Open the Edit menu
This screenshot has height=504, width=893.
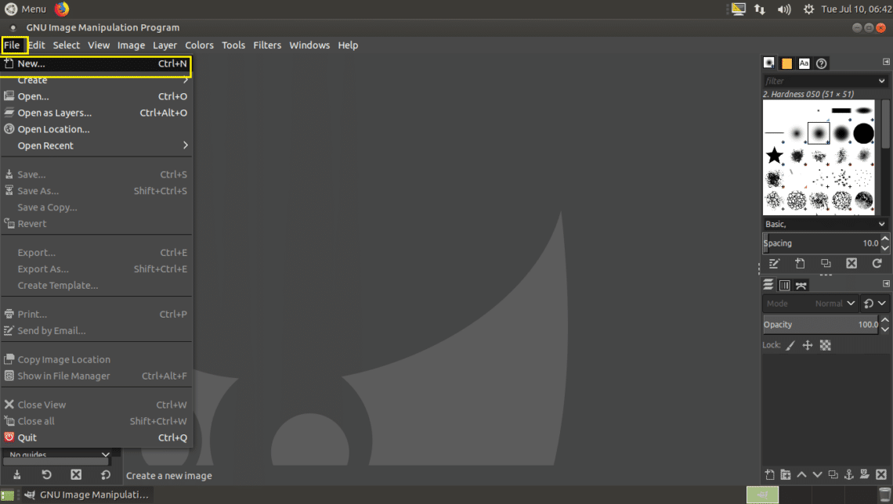37,45
